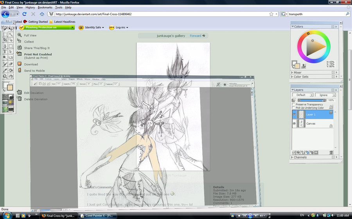Click the Firefox Back arrow button
The image size is (352, 219).
pos(5,14)
